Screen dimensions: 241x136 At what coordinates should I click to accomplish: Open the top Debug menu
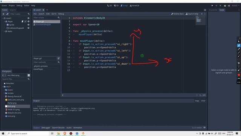(19, 6)
